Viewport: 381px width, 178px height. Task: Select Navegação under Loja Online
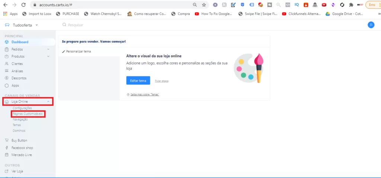(x=20, y=119)
